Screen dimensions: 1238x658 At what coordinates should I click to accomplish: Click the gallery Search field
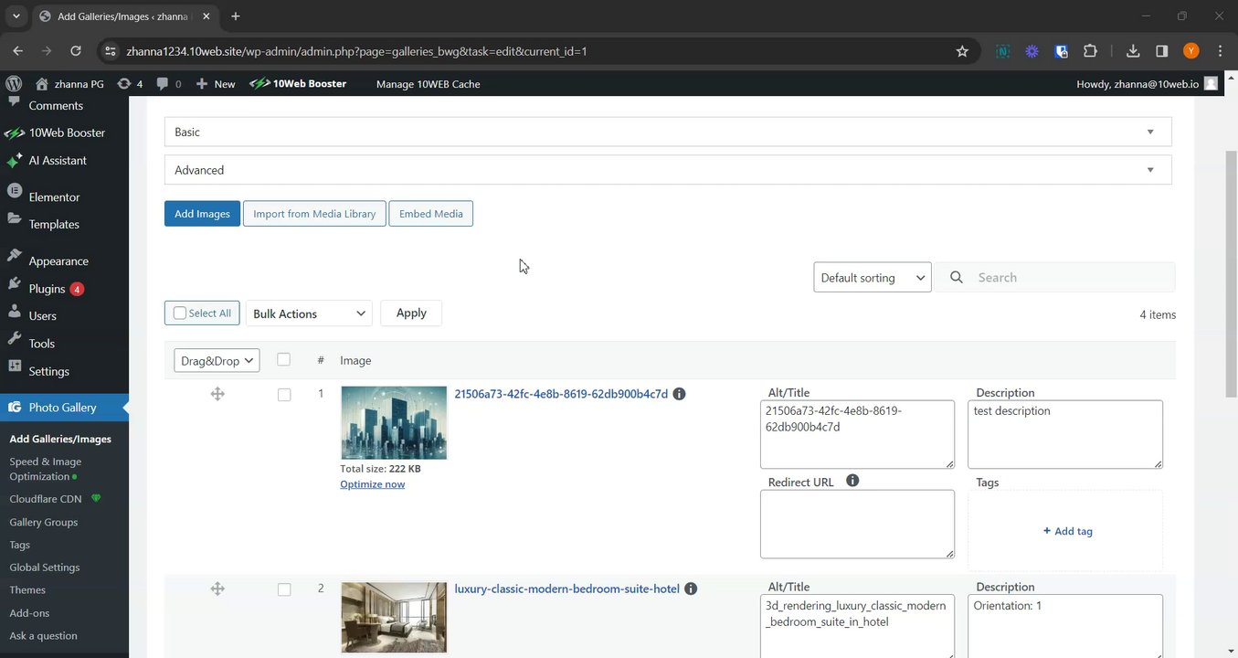1069,278
